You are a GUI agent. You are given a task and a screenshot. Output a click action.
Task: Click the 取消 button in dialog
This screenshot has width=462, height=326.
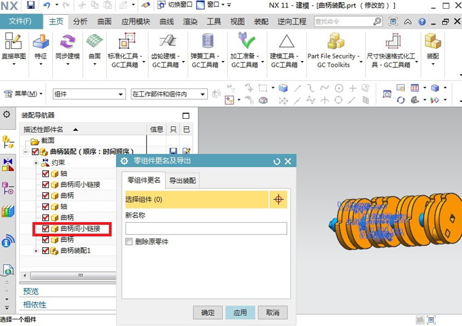272,312
